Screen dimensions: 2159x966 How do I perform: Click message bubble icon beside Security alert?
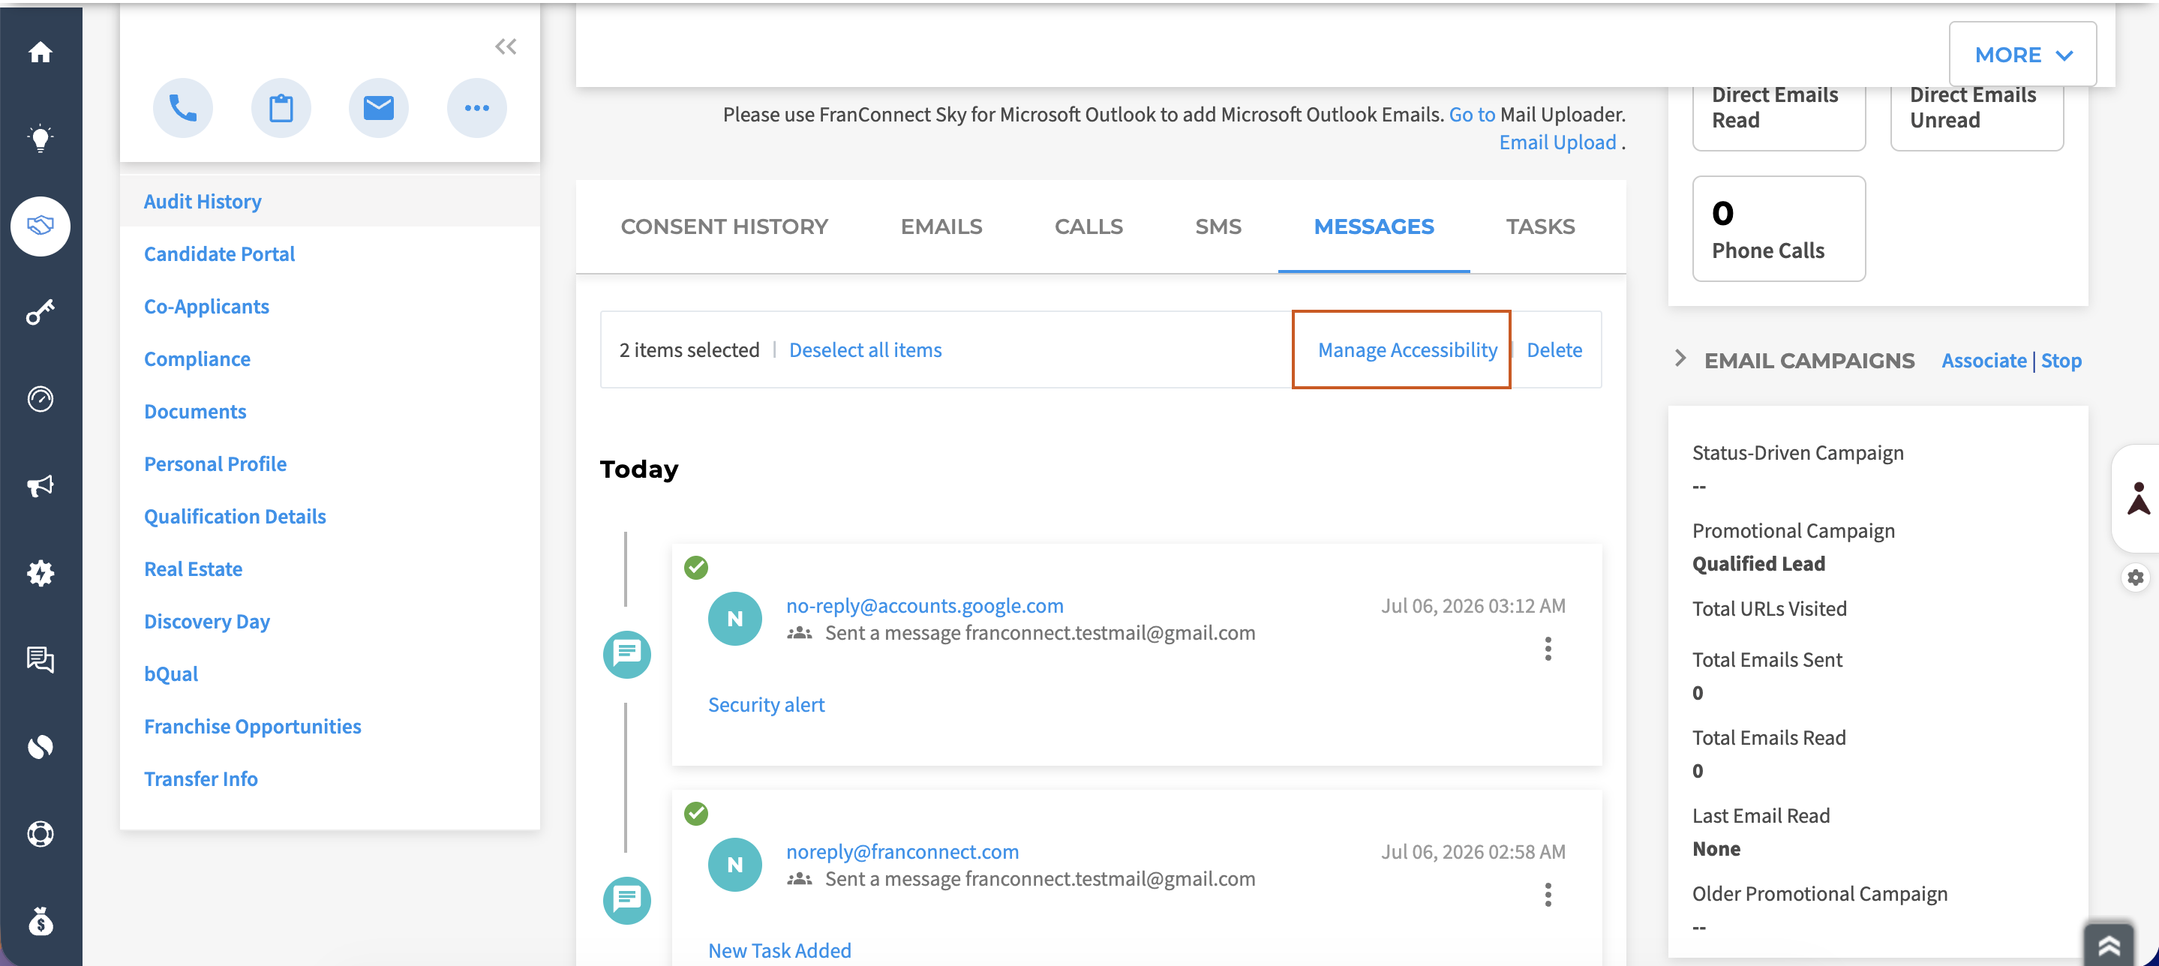[627, 653]
